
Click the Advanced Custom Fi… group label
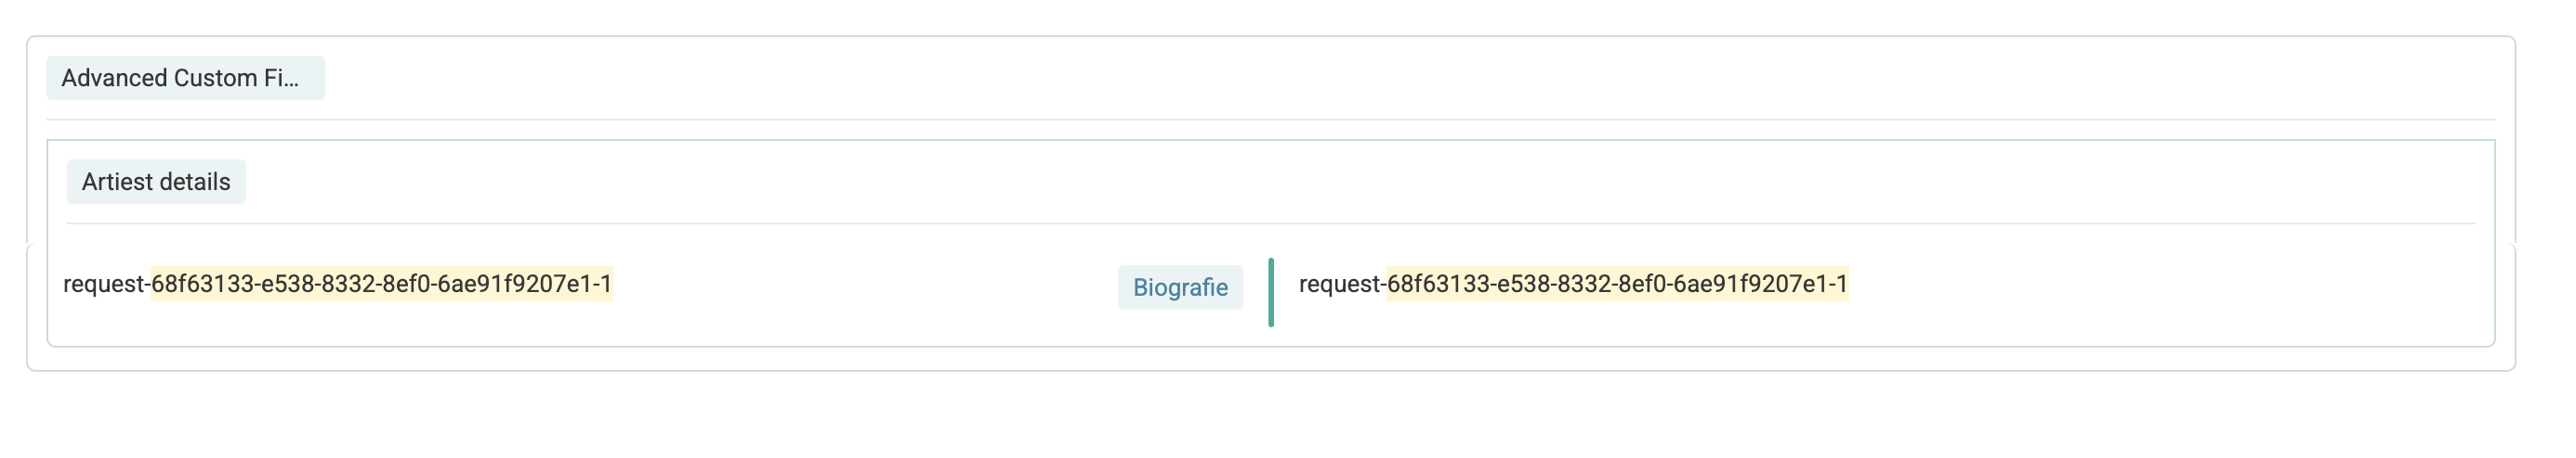[x=185, y=78]
